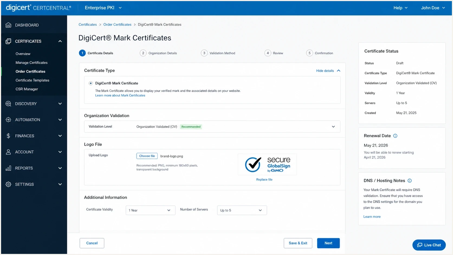Click the Settings gear icon
Screen dimensions: 453x255
pos(8,184)
